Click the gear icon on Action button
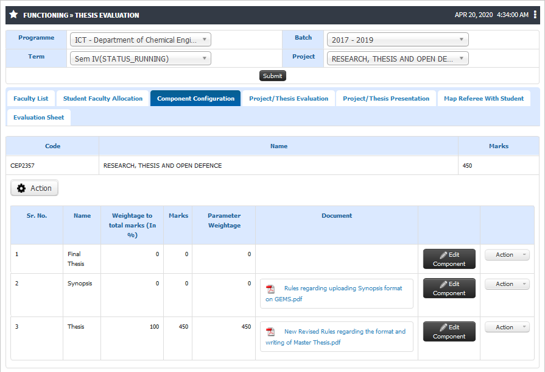 (21, 188)
